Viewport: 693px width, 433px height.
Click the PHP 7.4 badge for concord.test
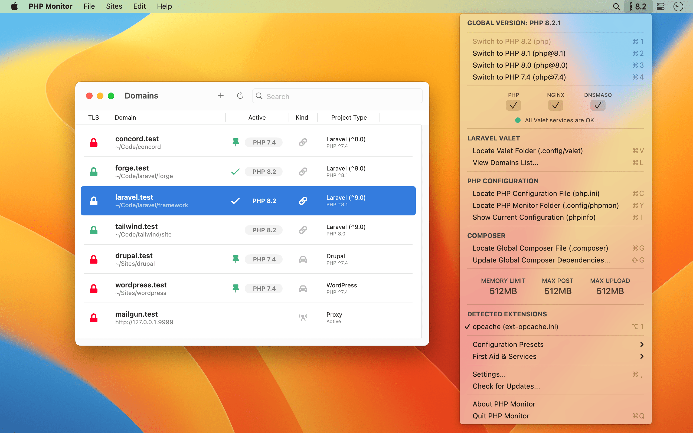[x=264, y=142]
